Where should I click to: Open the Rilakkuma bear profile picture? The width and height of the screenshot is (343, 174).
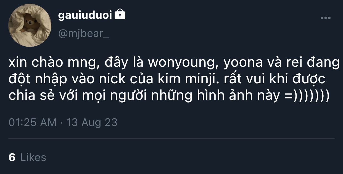30,25
